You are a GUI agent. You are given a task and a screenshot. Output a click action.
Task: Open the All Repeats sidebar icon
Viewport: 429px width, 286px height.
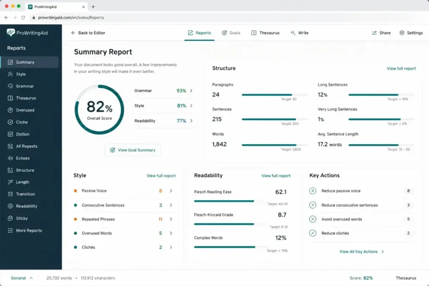click(x=10, y=146)
